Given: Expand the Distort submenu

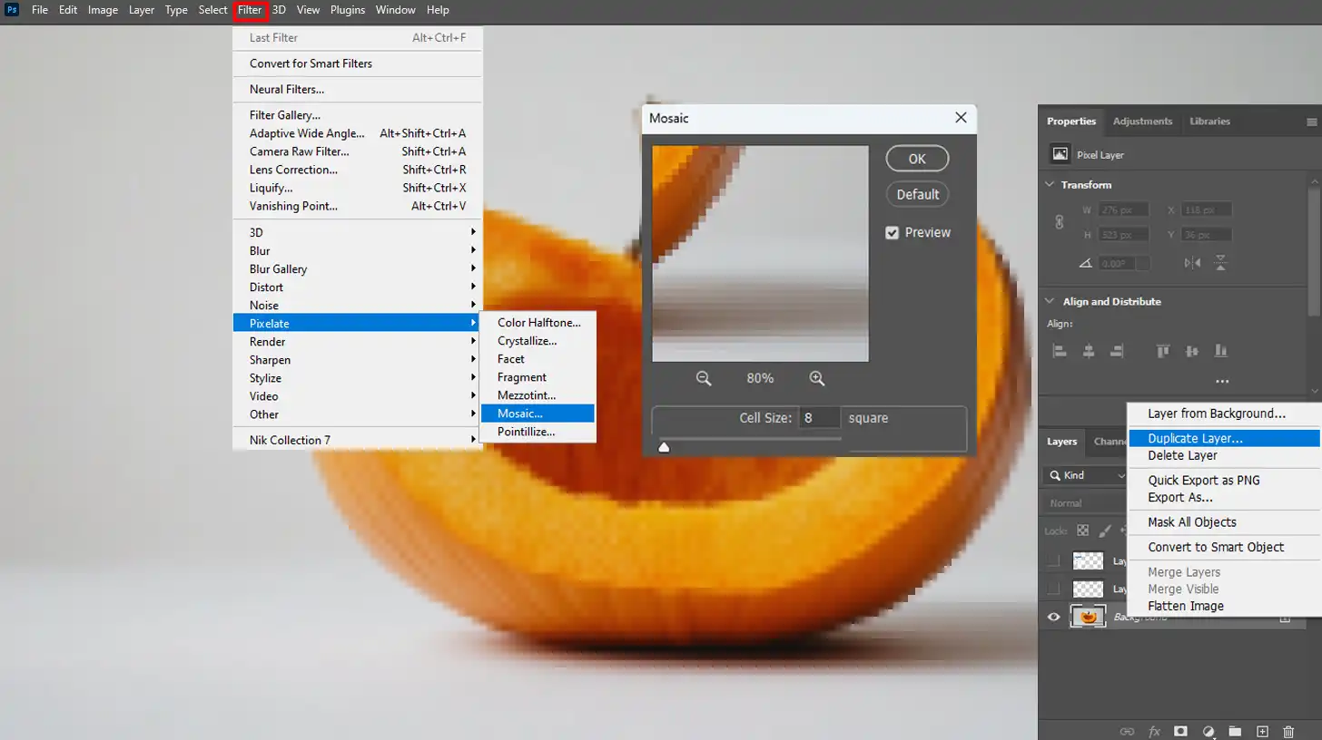Looking at the screenshot, I should tap(358, 287).
